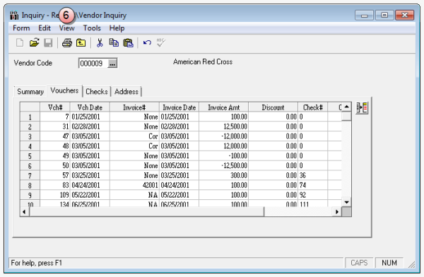Select row header 5 in the voucher grid
Image resolution: width=424 pixels, height=277 pixels.
tap(30, 156)
